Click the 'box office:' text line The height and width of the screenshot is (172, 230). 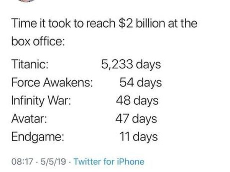point(38,42)
